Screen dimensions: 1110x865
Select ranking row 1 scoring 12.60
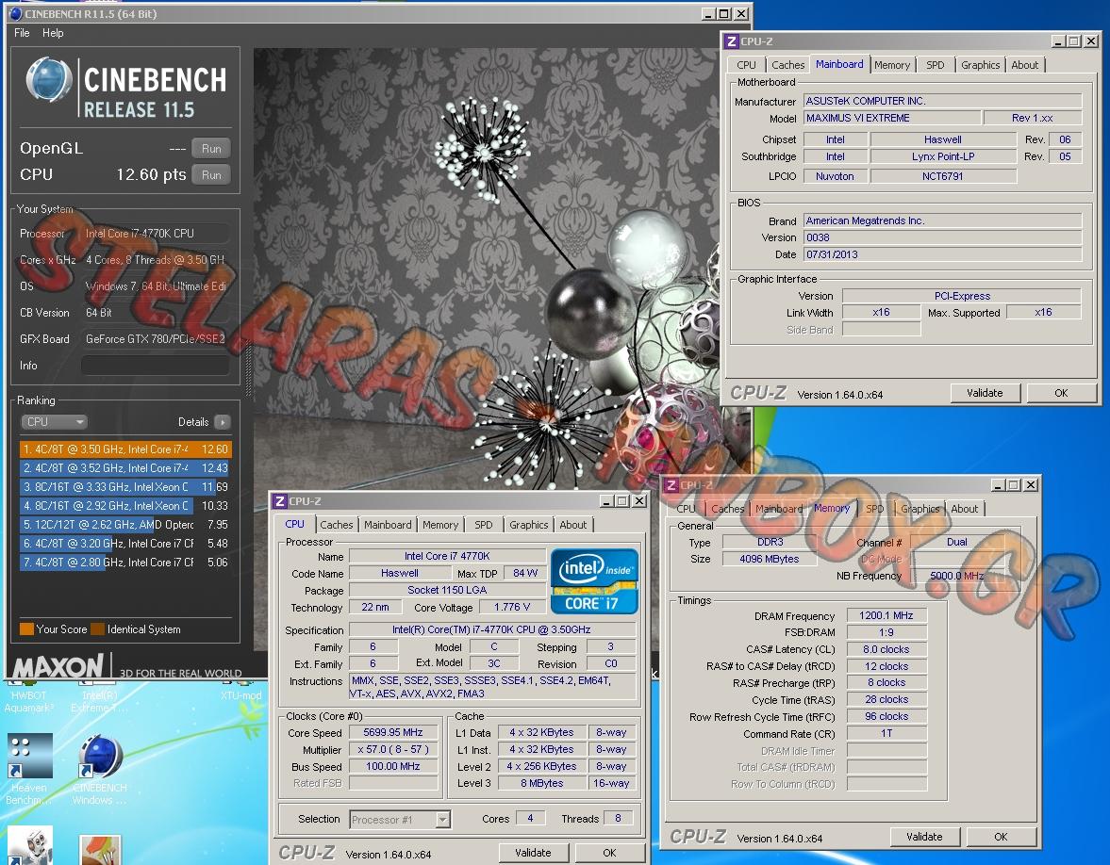tap(125, 449)
